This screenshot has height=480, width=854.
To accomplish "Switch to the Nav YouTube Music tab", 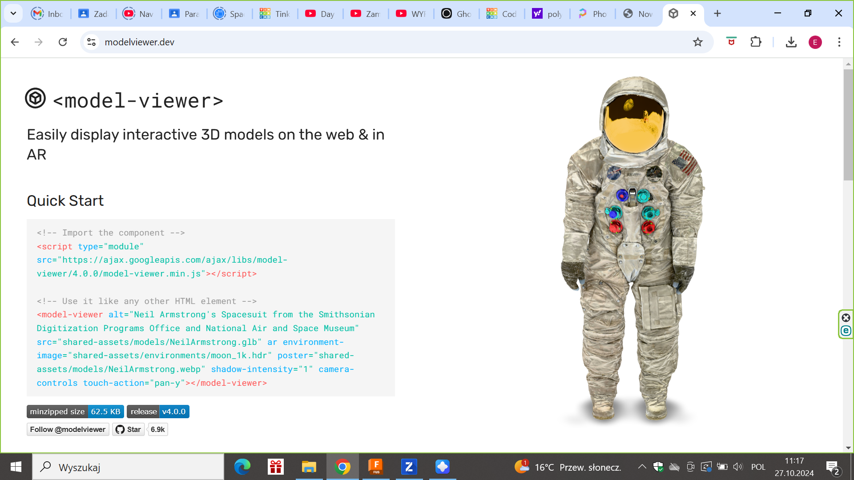I will 138,14.
